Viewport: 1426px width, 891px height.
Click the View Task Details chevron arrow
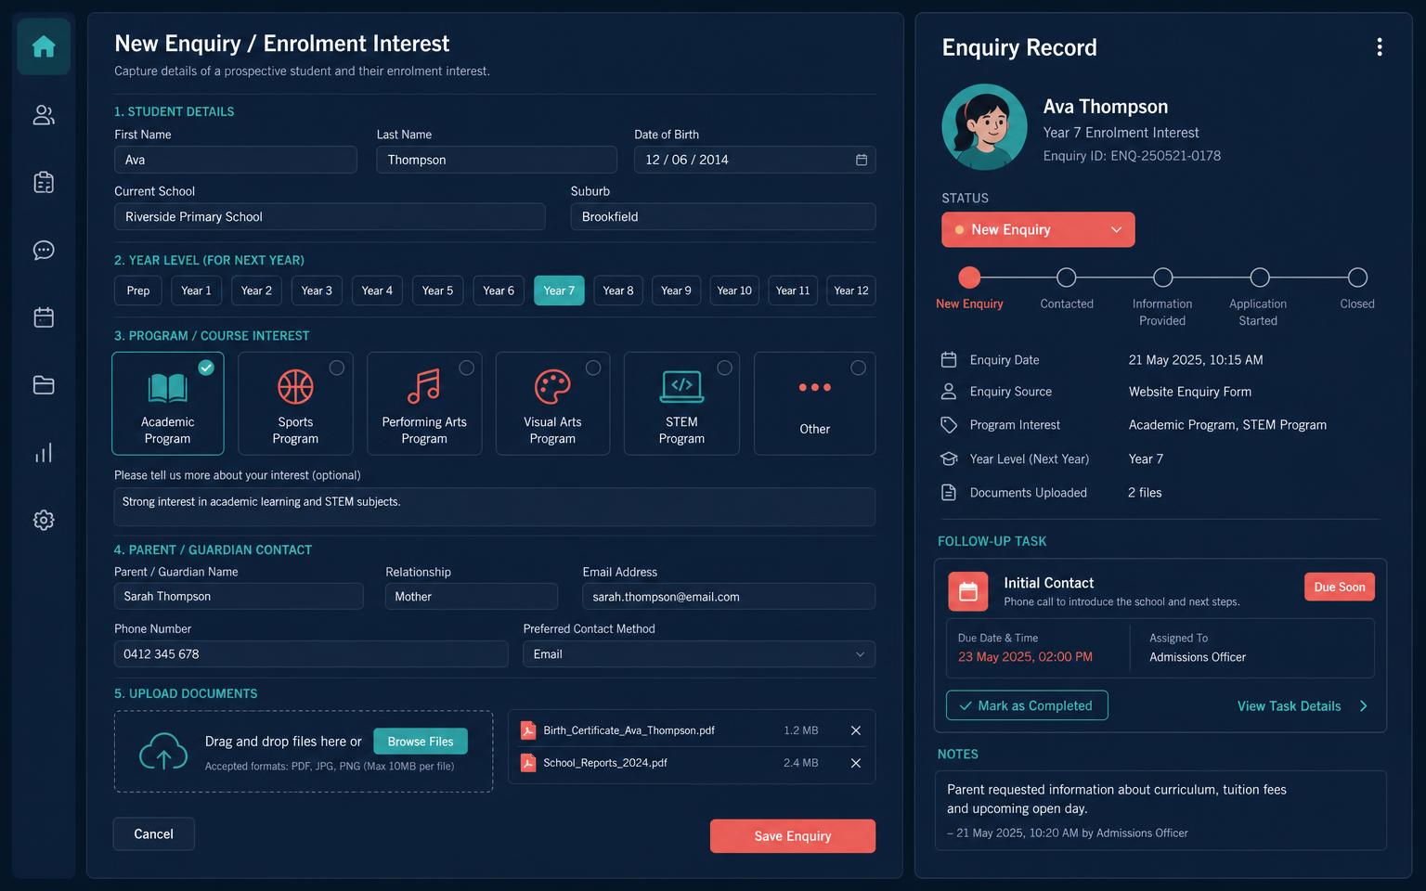pos(1363,706)
